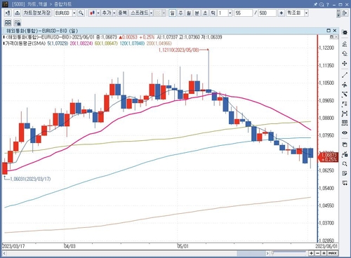
Task: Maximize the EURUSD-BID chart pane
Action: click(329, 30)
